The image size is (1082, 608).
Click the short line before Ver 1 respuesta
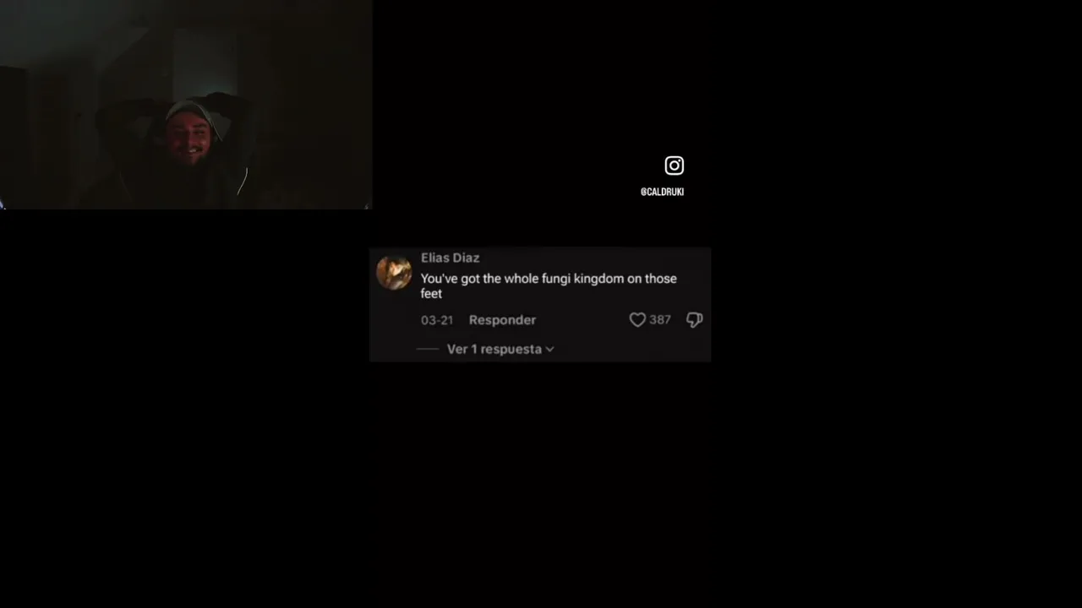428,349
